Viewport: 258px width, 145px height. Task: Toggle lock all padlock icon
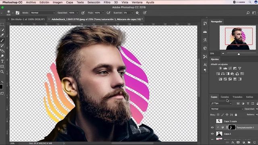pos(236,114)
